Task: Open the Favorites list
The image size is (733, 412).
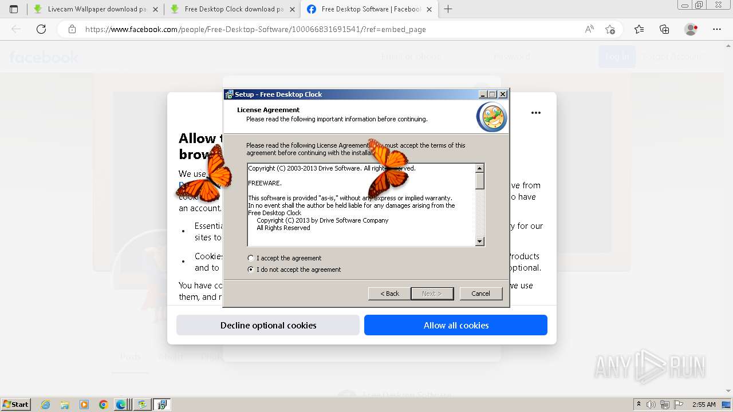Action: (x=639, y=29)
